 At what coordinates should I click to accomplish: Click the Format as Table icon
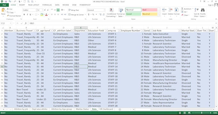[x=121, y=11]
